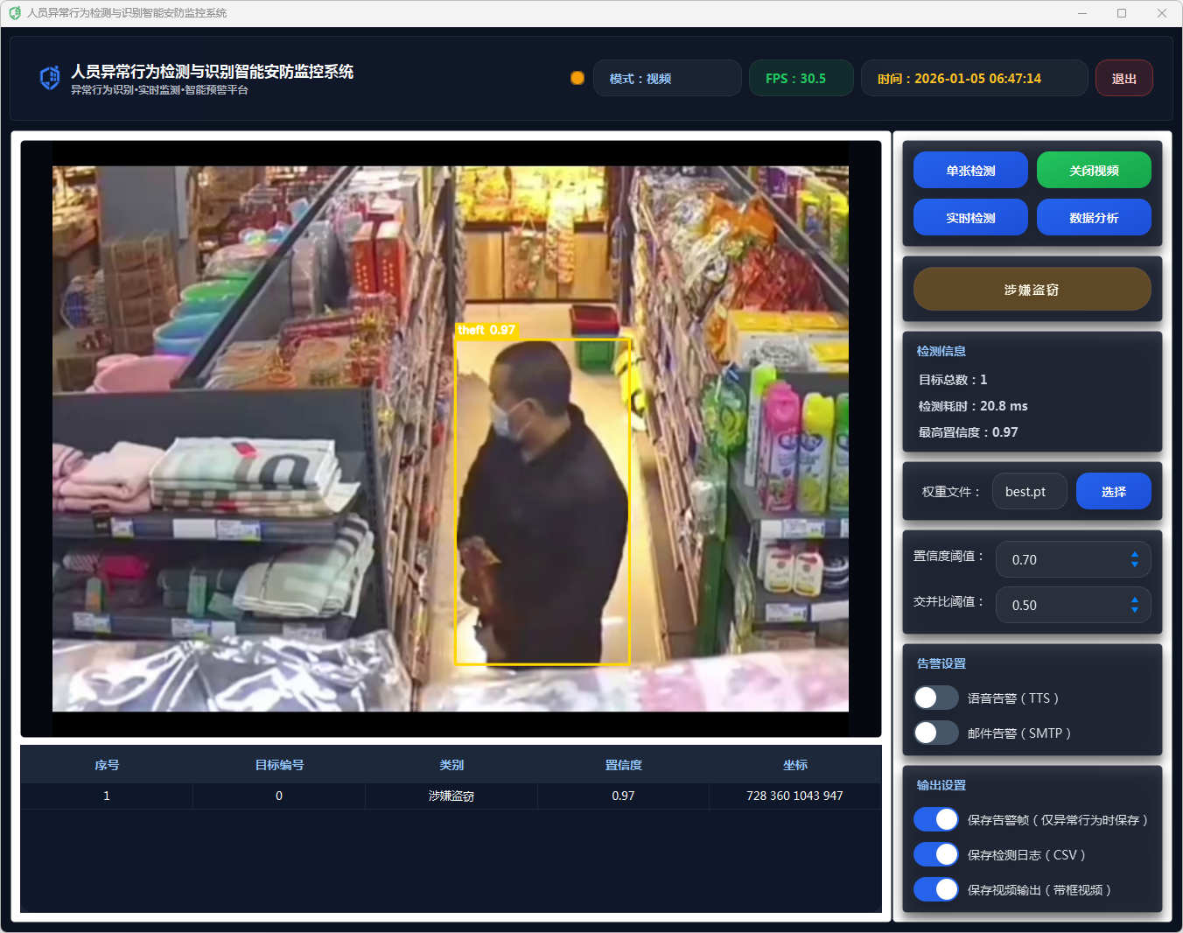This screenshot has height=933, width=1183.
Task: Increase IoU threshold with up arrow
Action: pos(1135,600)
